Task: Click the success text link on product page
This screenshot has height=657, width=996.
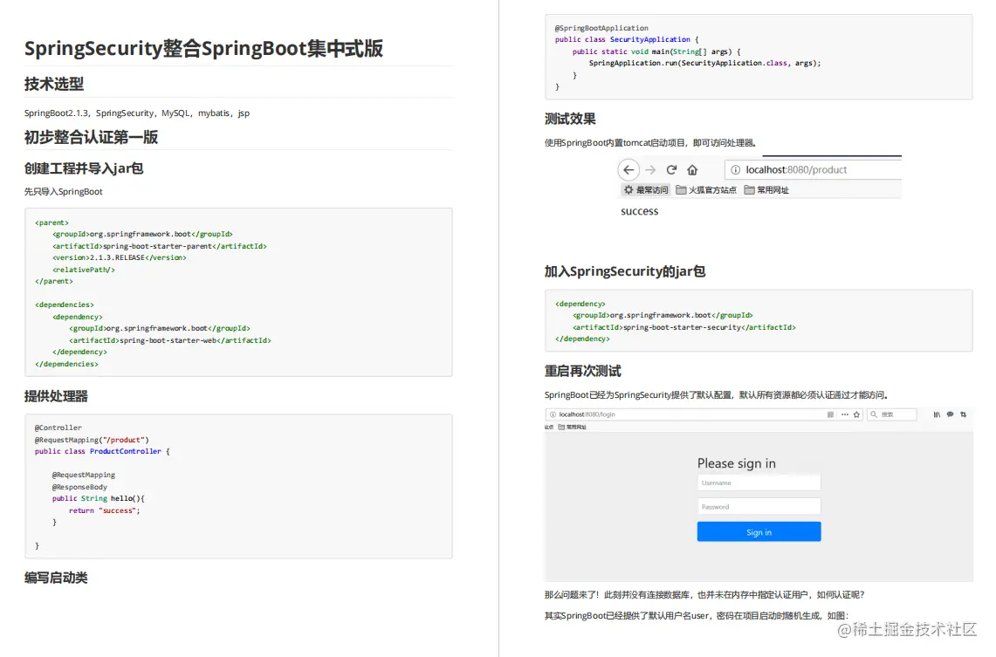Action: point(640,211)
